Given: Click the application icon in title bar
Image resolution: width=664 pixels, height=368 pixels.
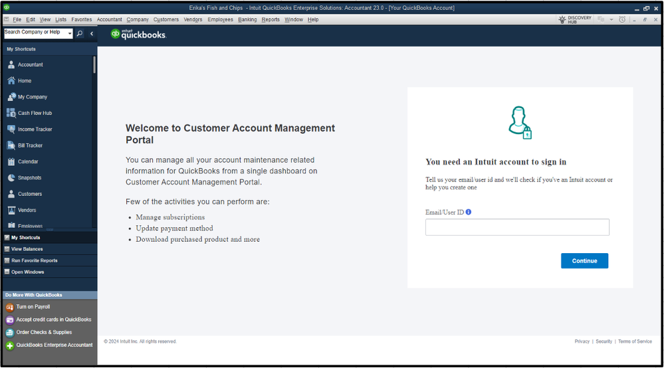Looking at the screenshot, I should pyautogui.click(x=7, y=7).
